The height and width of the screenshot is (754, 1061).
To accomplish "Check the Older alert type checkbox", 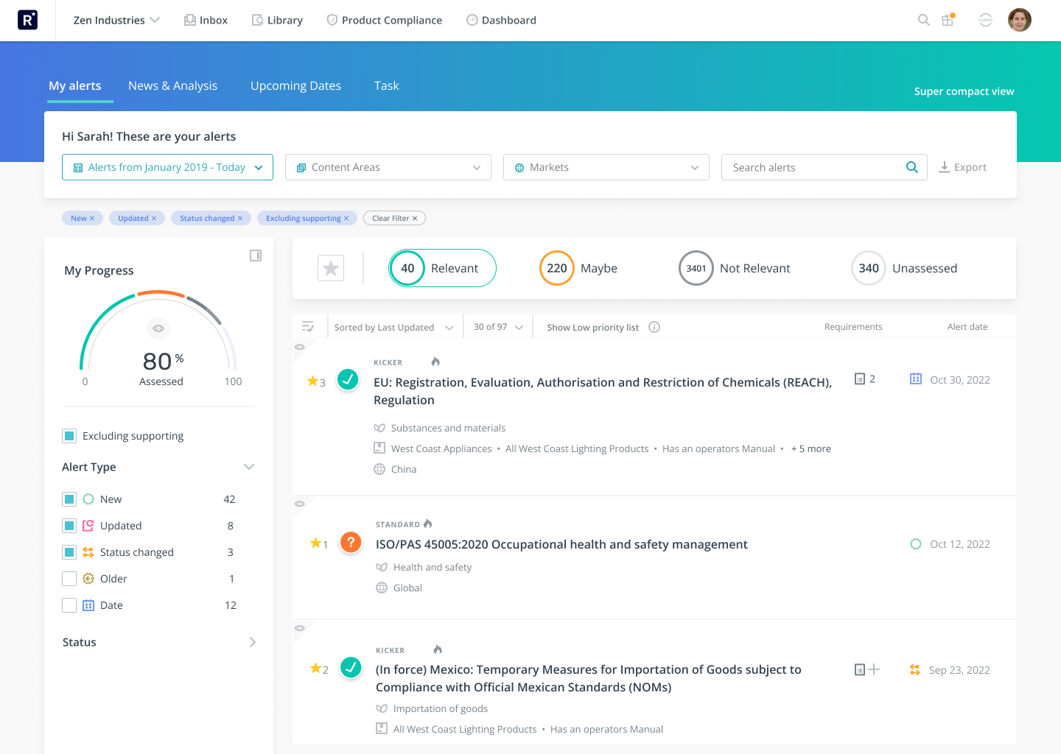I will tap(69, 579).
